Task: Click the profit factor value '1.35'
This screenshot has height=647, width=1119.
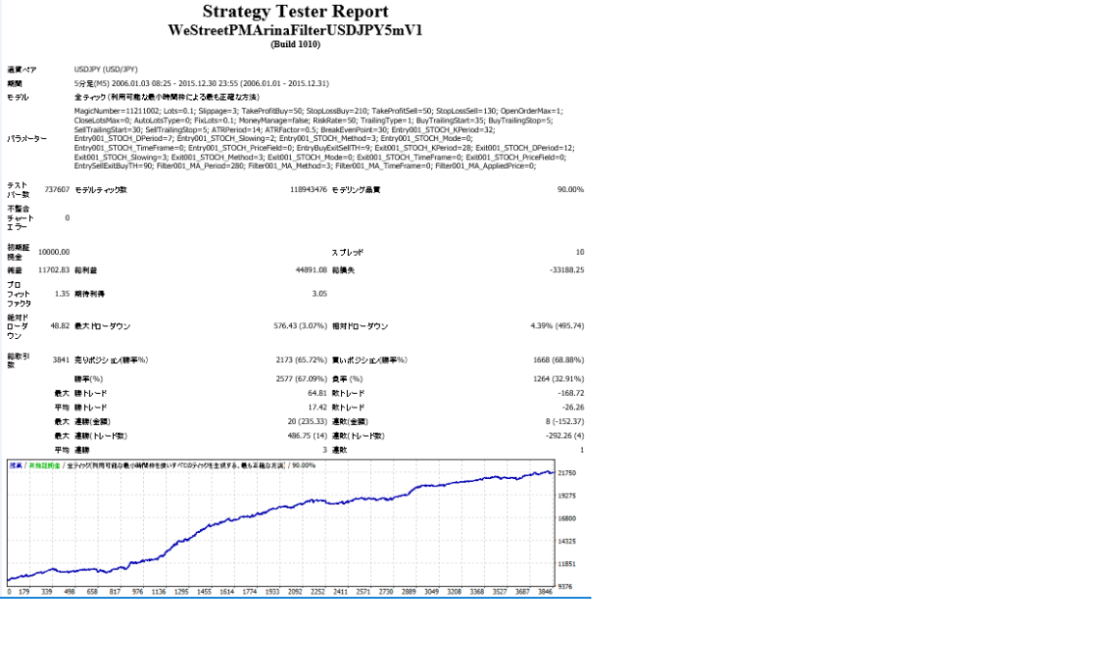Action: pos(62,294)
